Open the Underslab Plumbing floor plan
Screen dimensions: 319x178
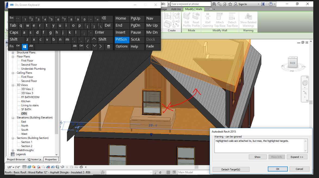(33, 69)
